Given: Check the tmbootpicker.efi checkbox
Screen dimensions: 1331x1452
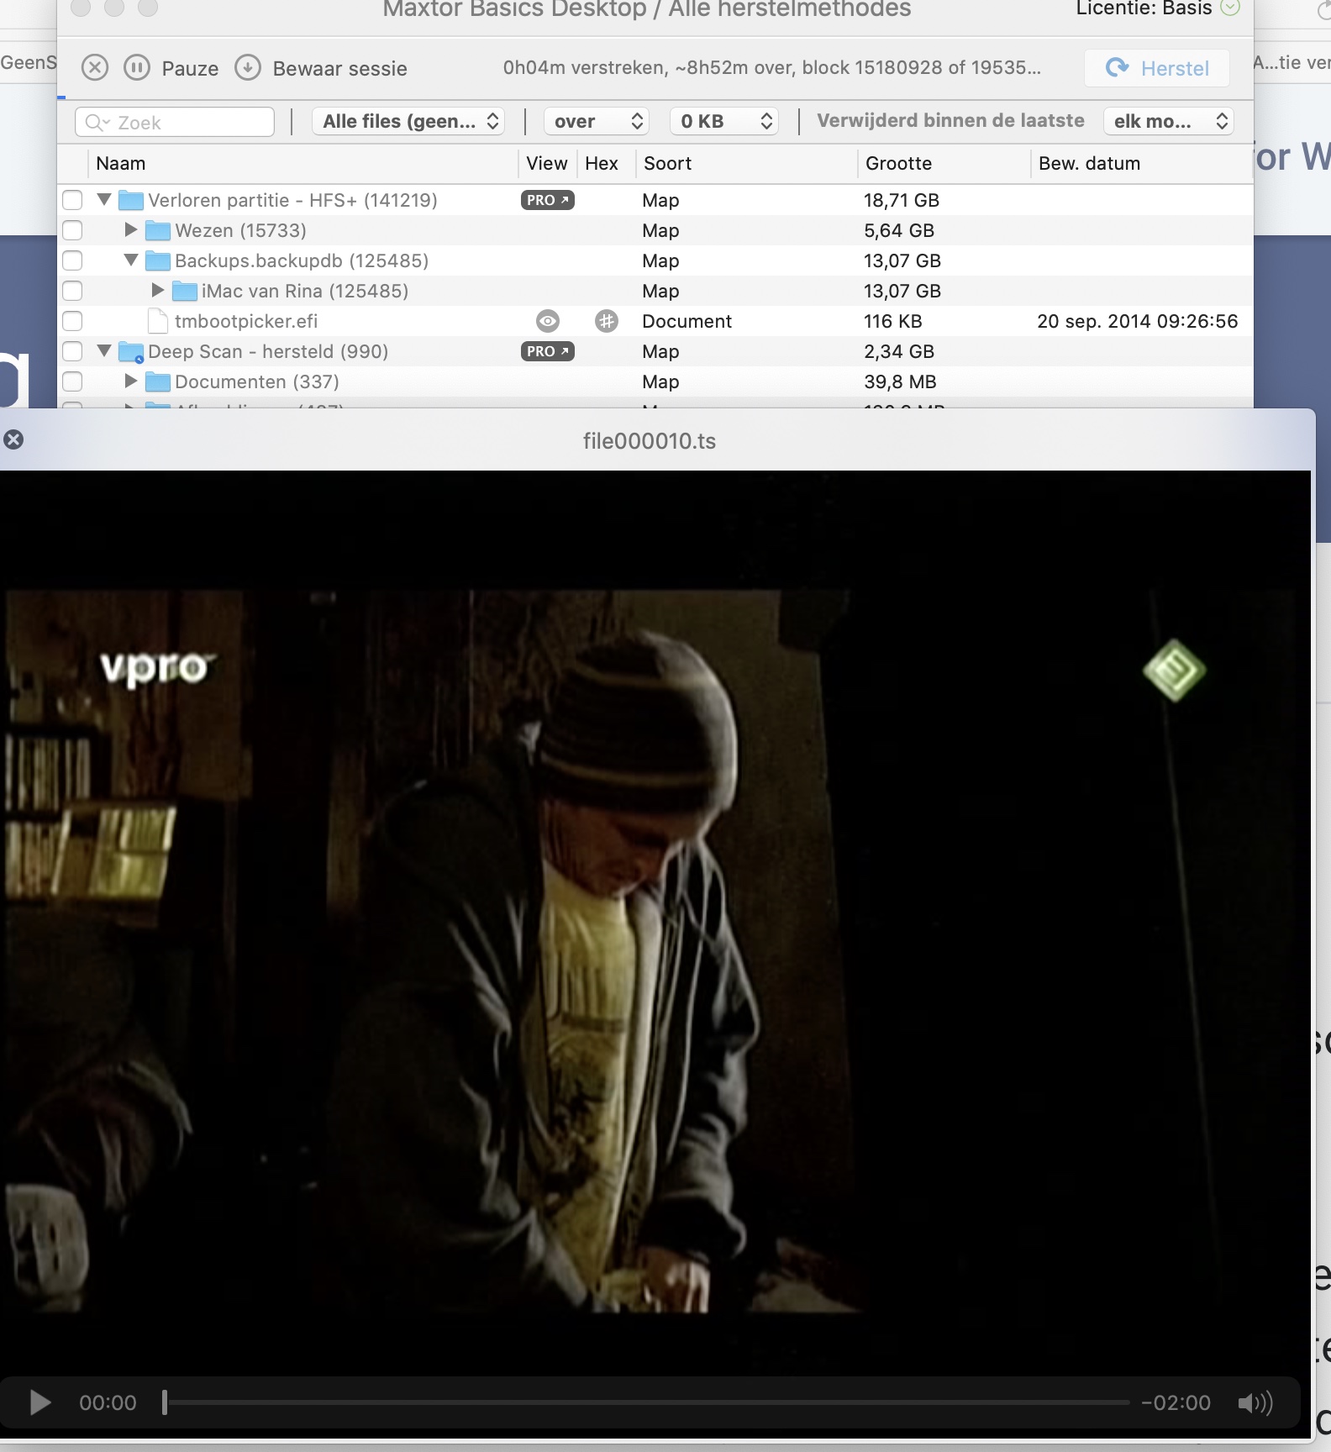Looking at the screenshot, I should [x=72, y=321].
